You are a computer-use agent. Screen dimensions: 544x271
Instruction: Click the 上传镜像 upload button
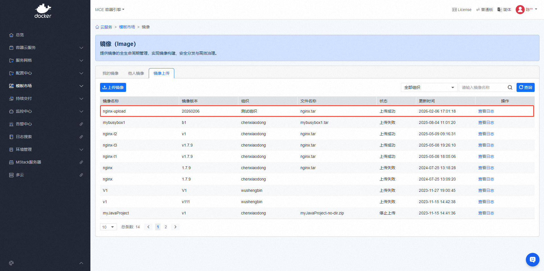pos(113,87)
